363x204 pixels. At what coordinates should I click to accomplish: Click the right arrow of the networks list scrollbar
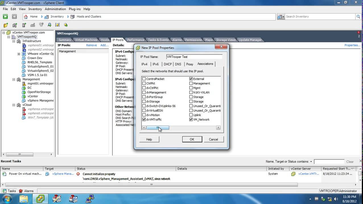tap(218, 128)
